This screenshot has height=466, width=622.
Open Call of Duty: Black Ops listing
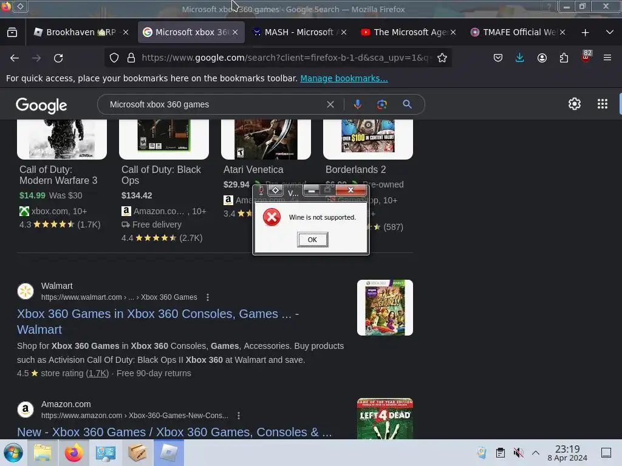pyautogui.click(x=161, y=175)
